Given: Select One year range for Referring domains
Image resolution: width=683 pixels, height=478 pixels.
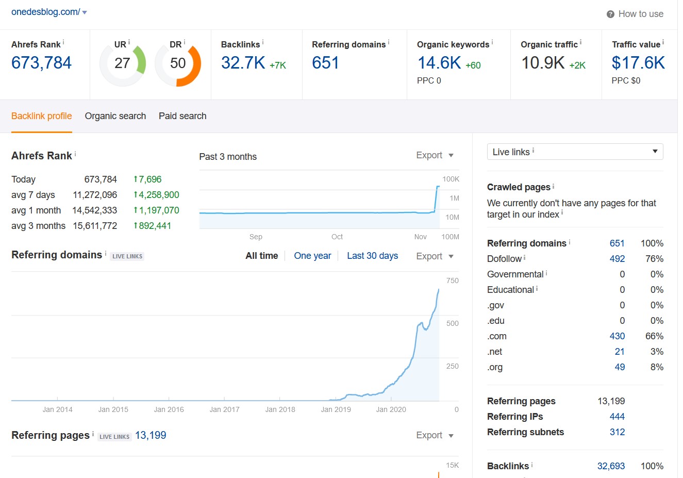Looking at the screenshot, I should 312,256.
